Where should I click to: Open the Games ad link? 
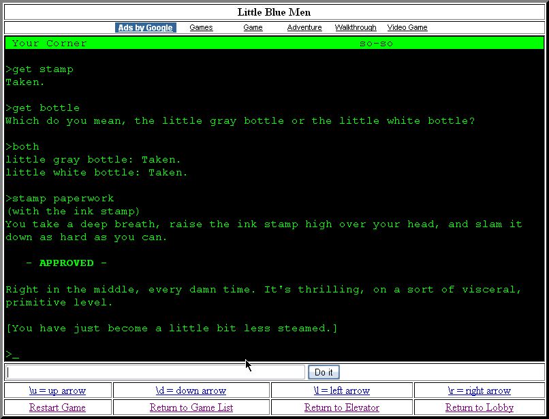(x=201, y=28)
